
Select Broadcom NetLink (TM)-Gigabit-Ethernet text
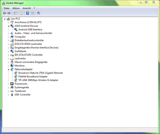[x=41, y=73]
